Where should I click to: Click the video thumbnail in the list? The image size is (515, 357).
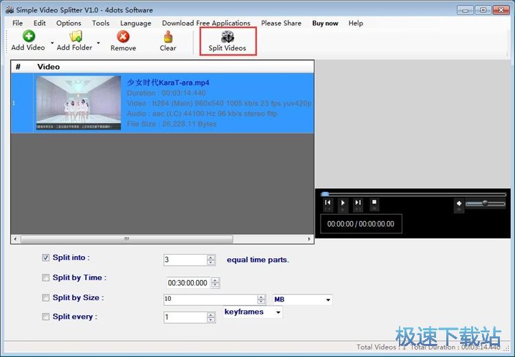click(x=78, y=103)
